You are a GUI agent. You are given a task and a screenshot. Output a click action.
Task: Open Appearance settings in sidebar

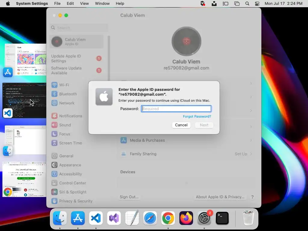[66, 165]
